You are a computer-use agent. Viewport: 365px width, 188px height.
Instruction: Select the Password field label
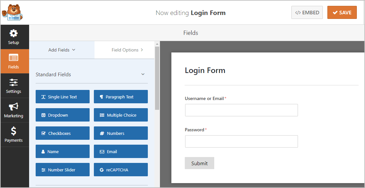(x=194, y=130)
